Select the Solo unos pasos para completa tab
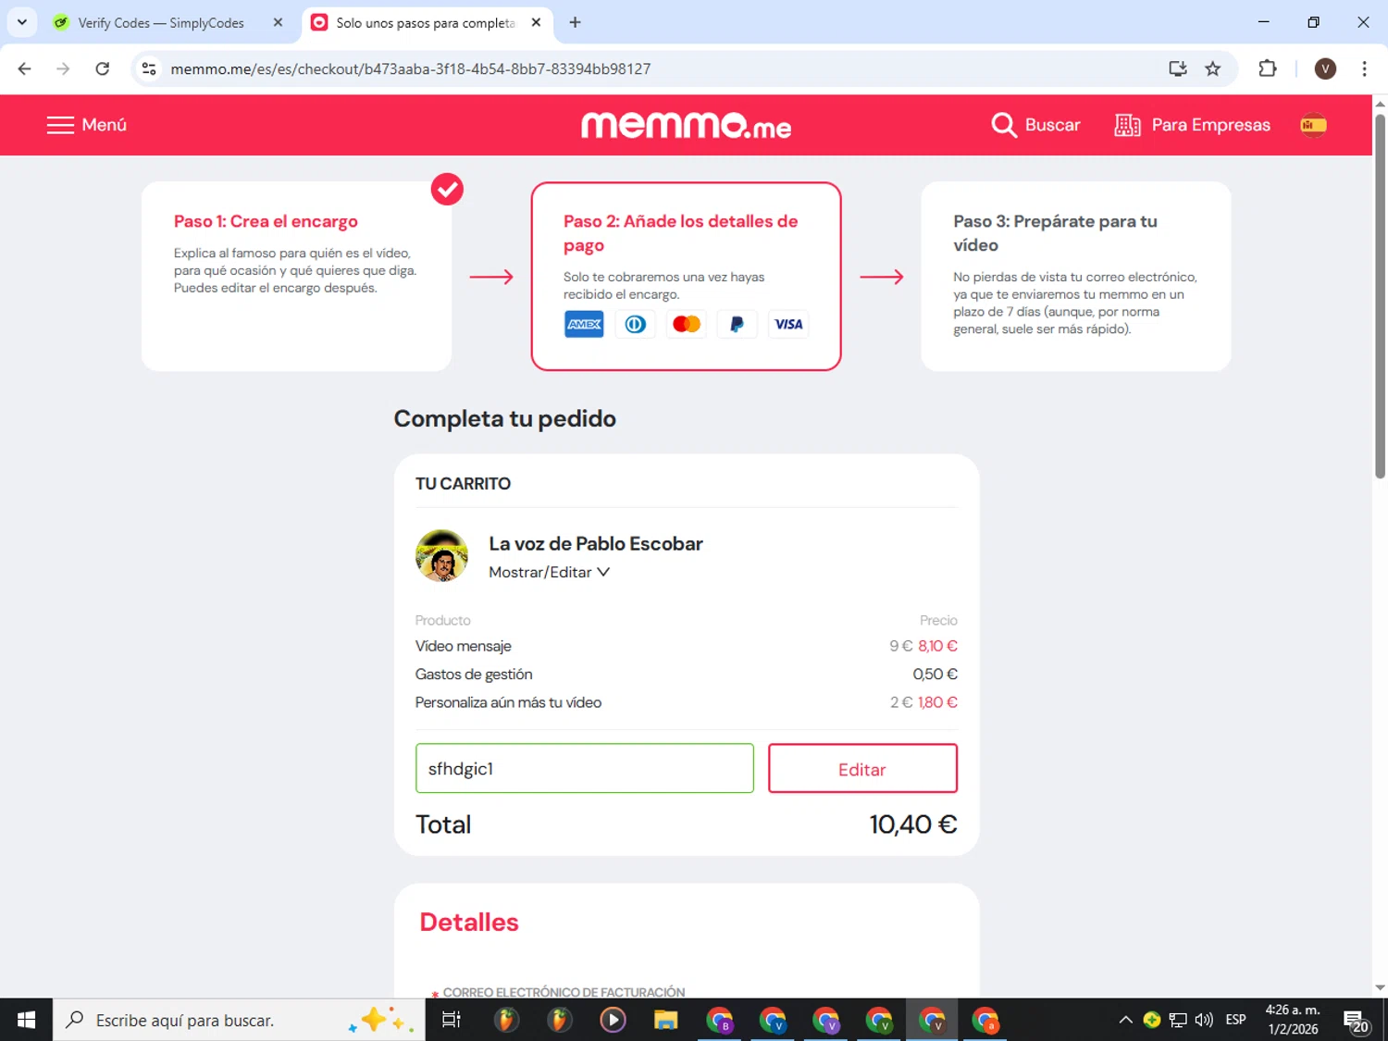Viewport: 1388px width, 1041px height. tap(426, 23)
